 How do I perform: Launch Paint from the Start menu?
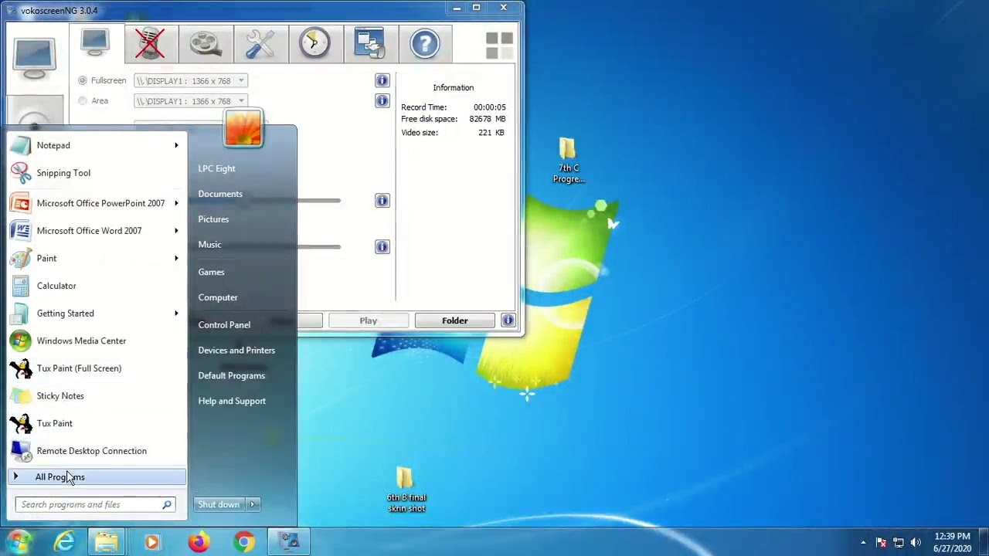click(x=97, y=259)
